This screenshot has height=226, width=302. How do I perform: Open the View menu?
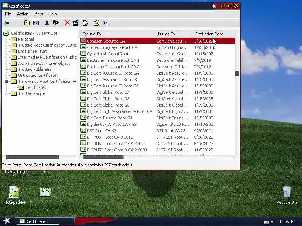39,14
